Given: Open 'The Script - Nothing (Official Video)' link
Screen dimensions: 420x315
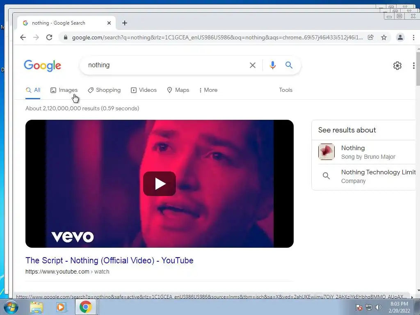Looking at the screenshot, I should point(109,260).
